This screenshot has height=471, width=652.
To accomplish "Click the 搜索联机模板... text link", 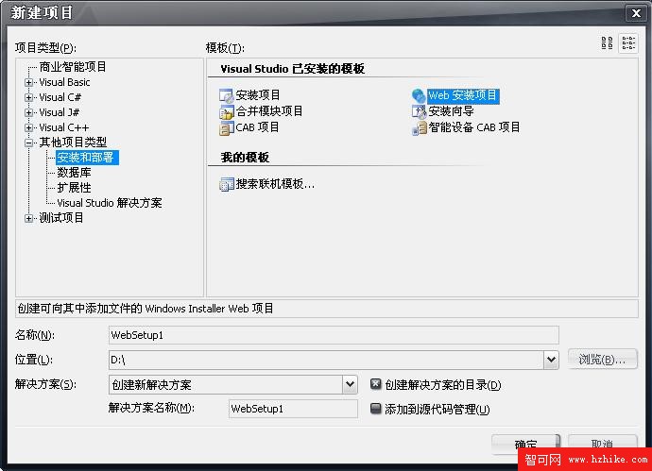I will click(275, 184).
